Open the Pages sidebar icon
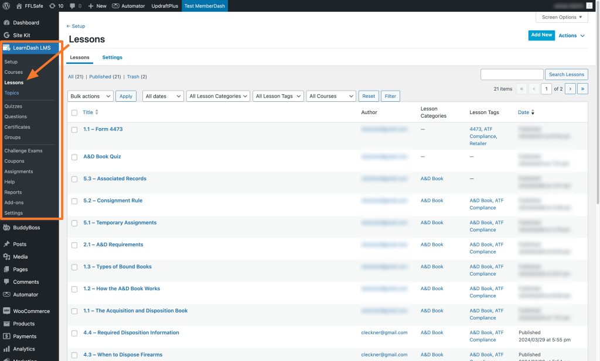 pyautogui.click(x=6, y=269)
